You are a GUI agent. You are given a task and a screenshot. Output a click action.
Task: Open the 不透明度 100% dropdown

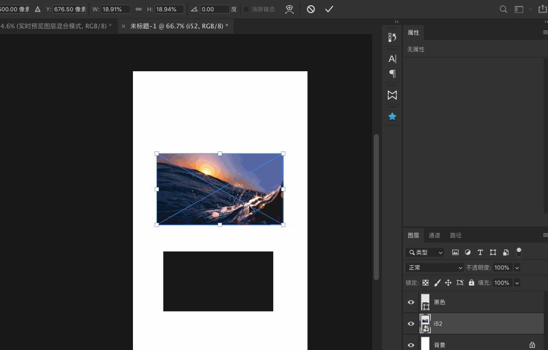point(517,267)
